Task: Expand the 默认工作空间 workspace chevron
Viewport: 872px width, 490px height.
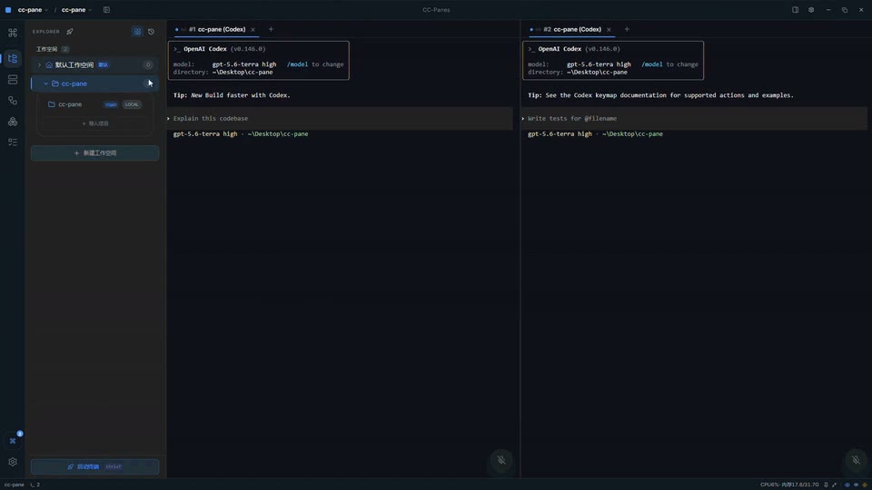Action: [39, 65]
